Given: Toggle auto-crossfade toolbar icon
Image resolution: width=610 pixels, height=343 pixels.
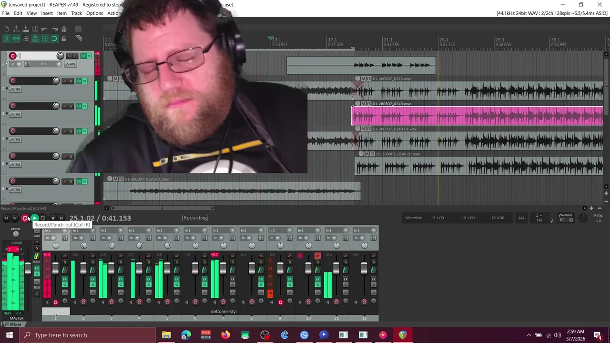Looking at the screenshot, I should pos(7,39).
